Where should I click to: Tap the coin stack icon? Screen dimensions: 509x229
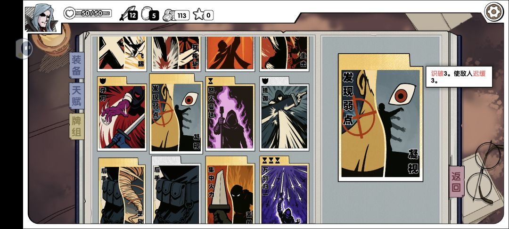pos(168,15)
